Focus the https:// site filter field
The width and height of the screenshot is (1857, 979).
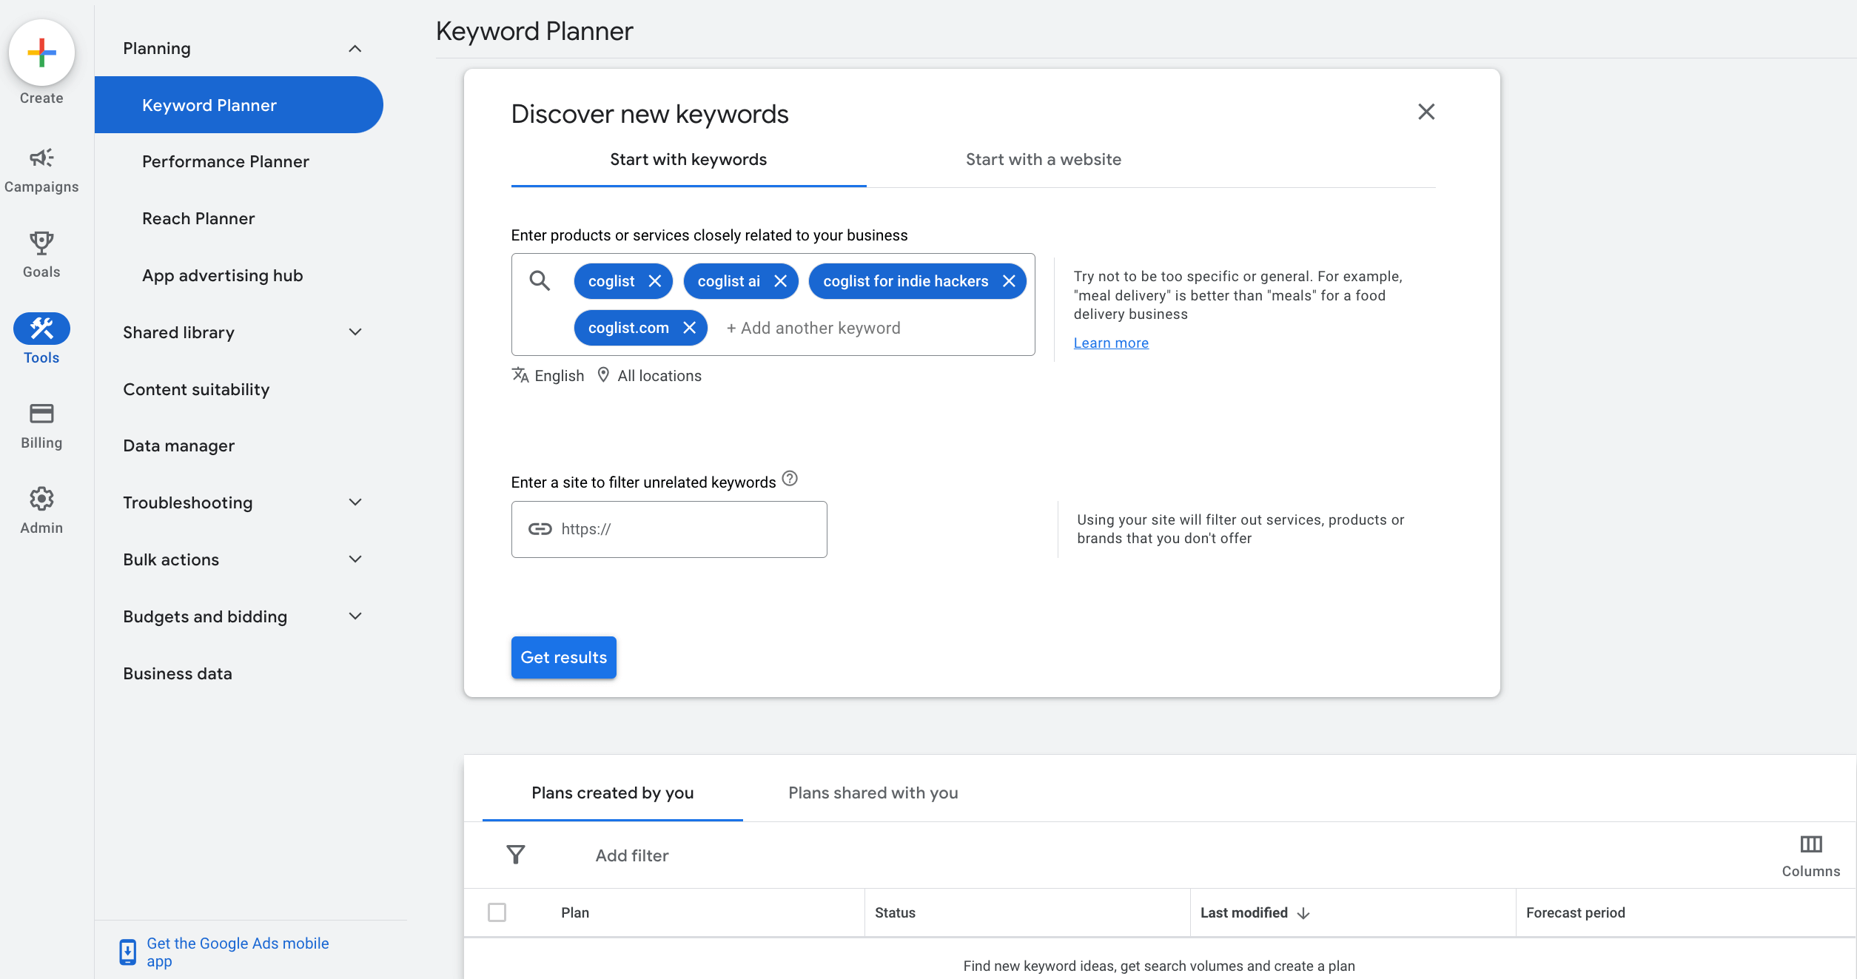(x=669, y=529)
